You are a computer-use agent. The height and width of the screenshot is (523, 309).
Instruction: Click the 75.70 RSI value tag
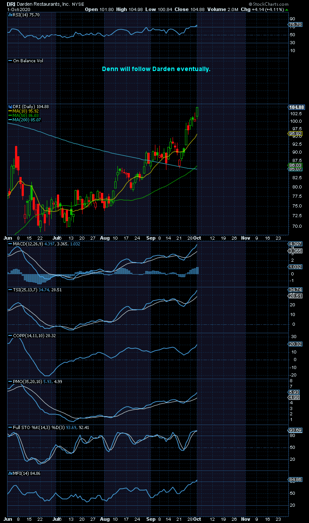295,25
